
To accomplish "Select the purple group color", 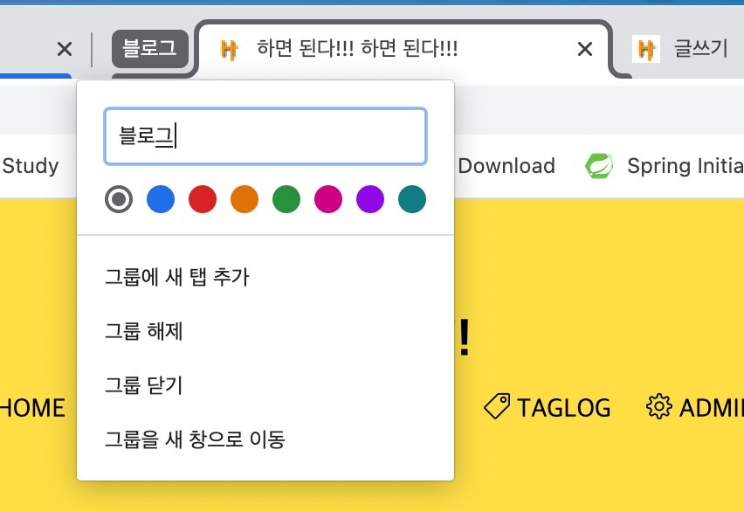I will pos(370,199).
